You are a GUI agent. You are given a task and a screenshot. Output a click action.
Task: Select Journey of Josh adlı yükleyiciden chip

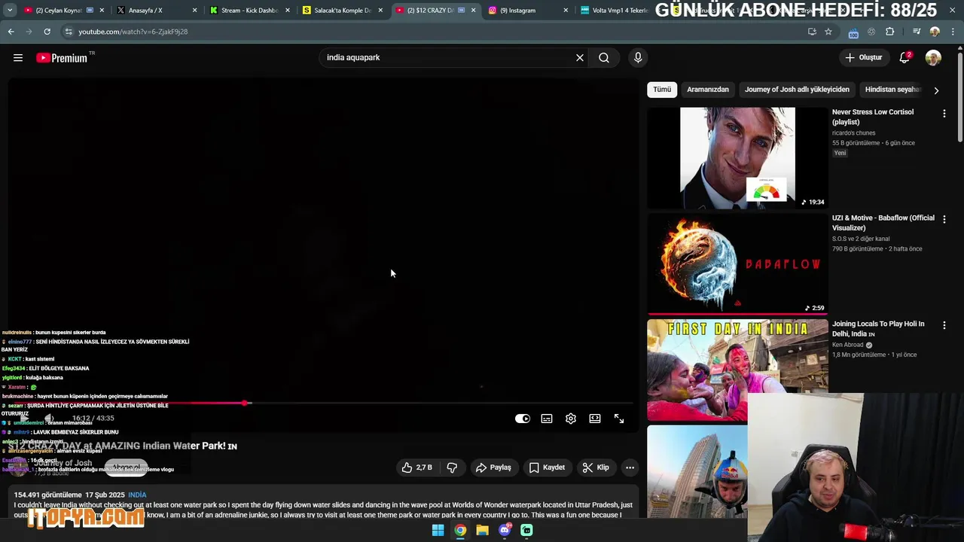pyautogui.click(x=797, y=90)
